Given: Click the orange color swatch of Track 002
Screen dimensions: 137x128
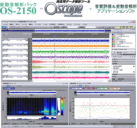Looking at the screenshot, I should point(27,46).
